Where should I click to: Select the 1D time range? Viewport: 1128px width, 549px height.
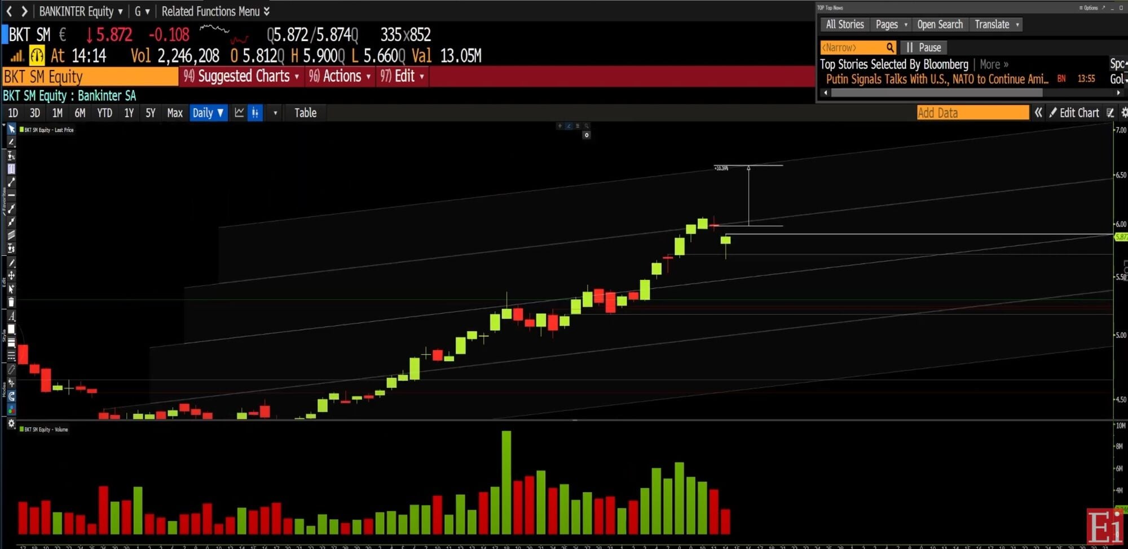[13, 113]
